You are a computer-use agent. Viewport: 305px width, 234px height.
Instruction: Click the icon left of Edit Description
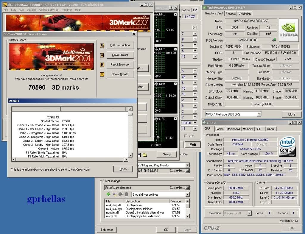tap(102, 46)
